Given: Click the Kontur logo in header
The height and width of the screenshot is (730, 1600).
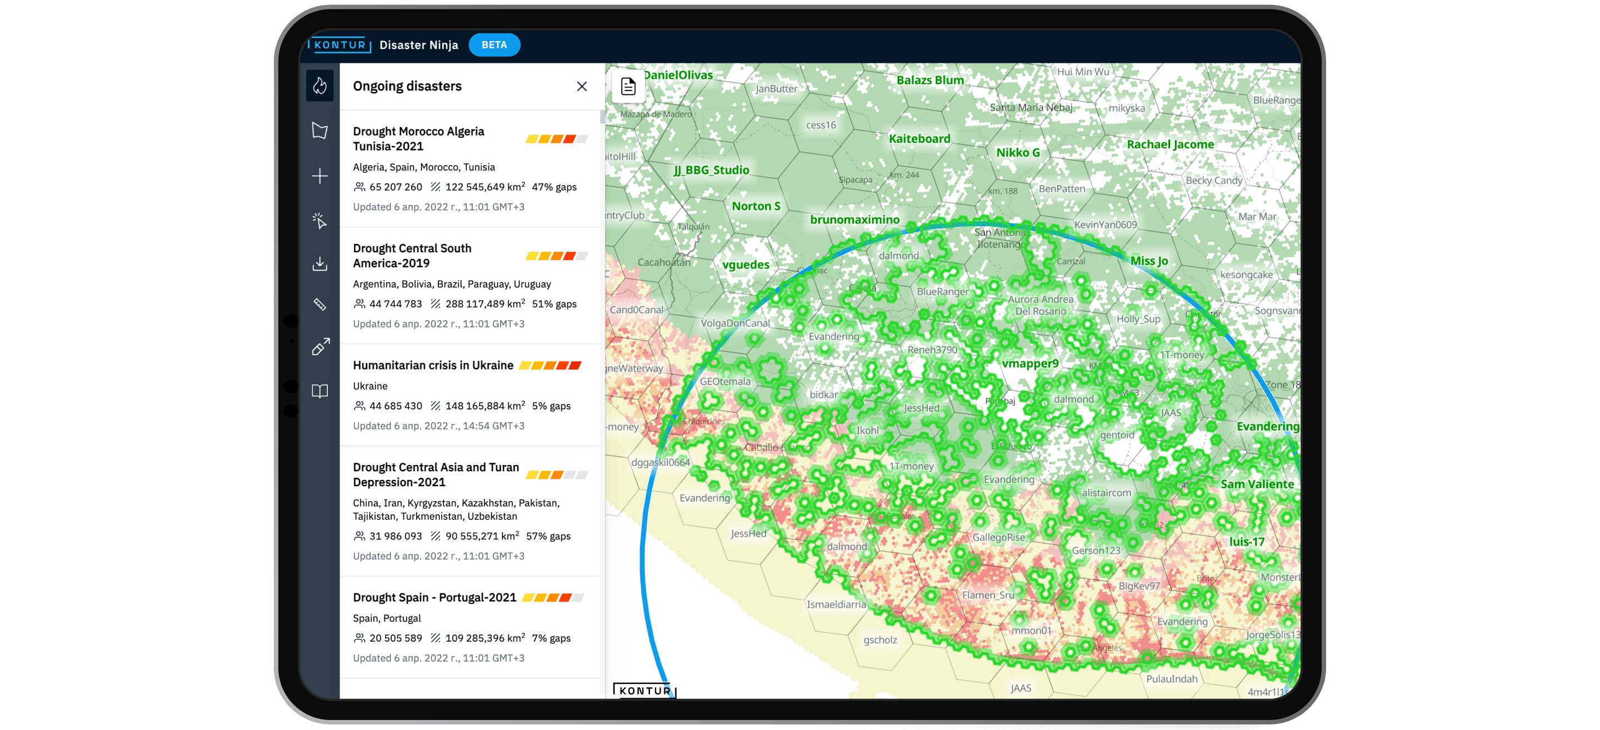Looking at the screenshot, I should pos(340,45).
